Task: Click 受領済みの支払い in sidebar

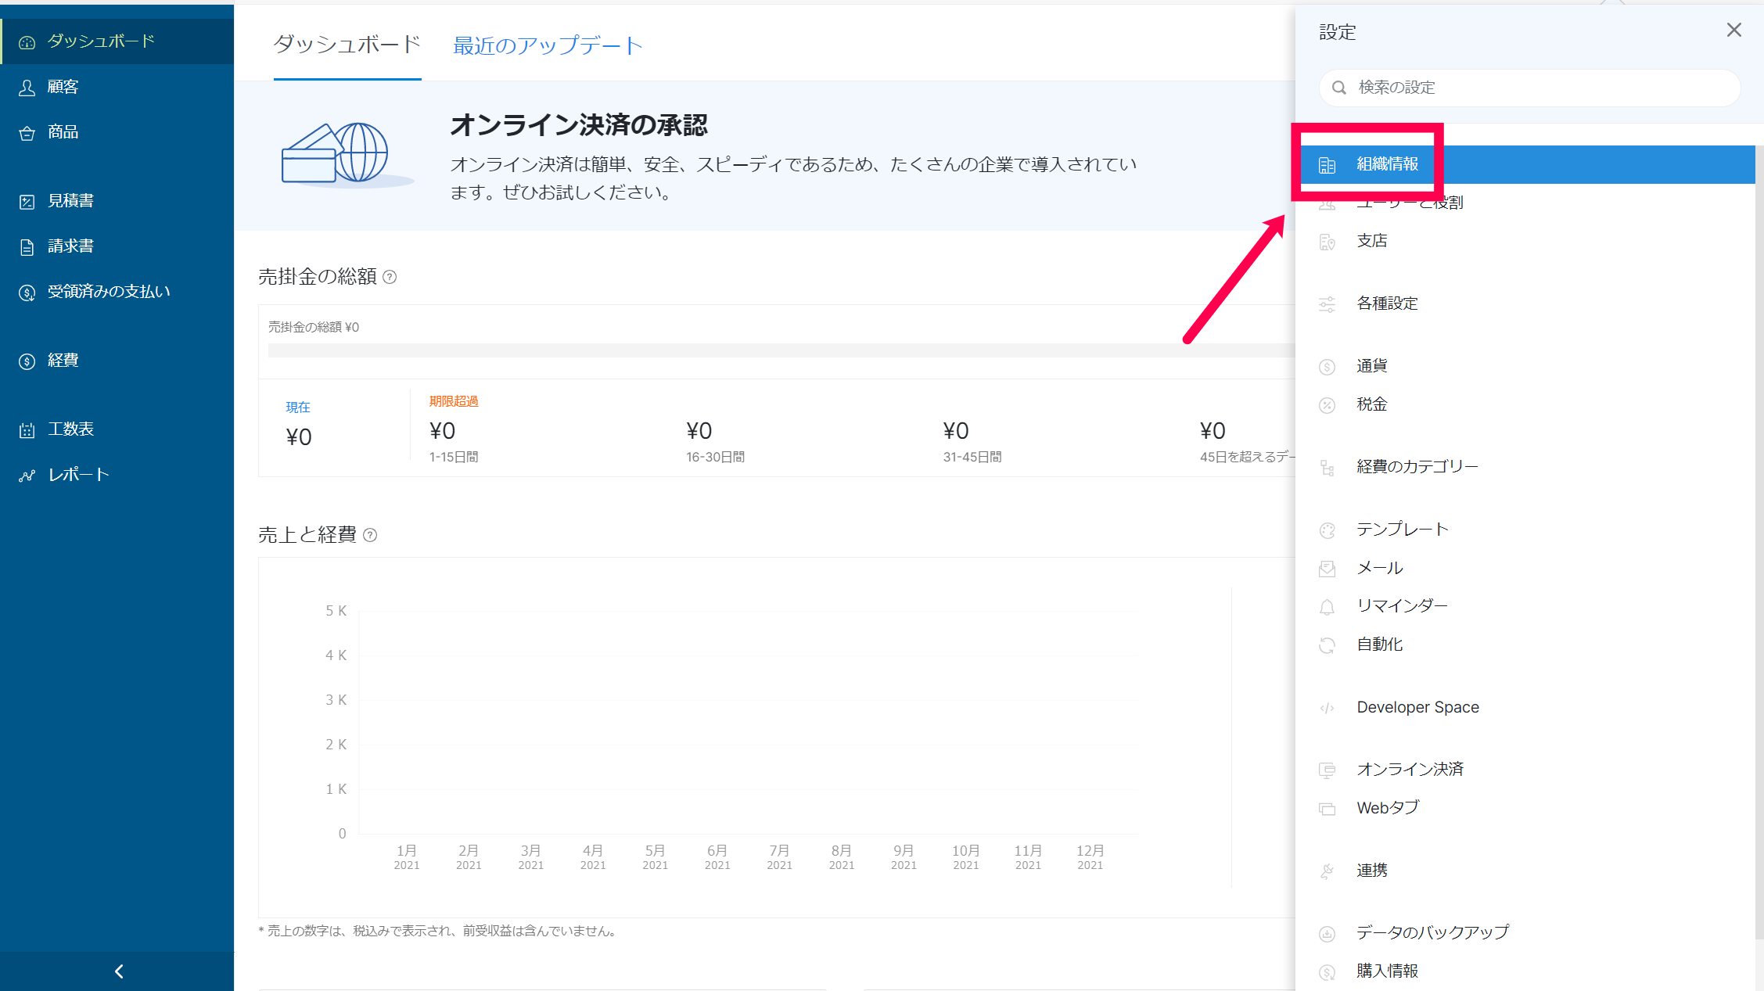Action: point(108,292)
